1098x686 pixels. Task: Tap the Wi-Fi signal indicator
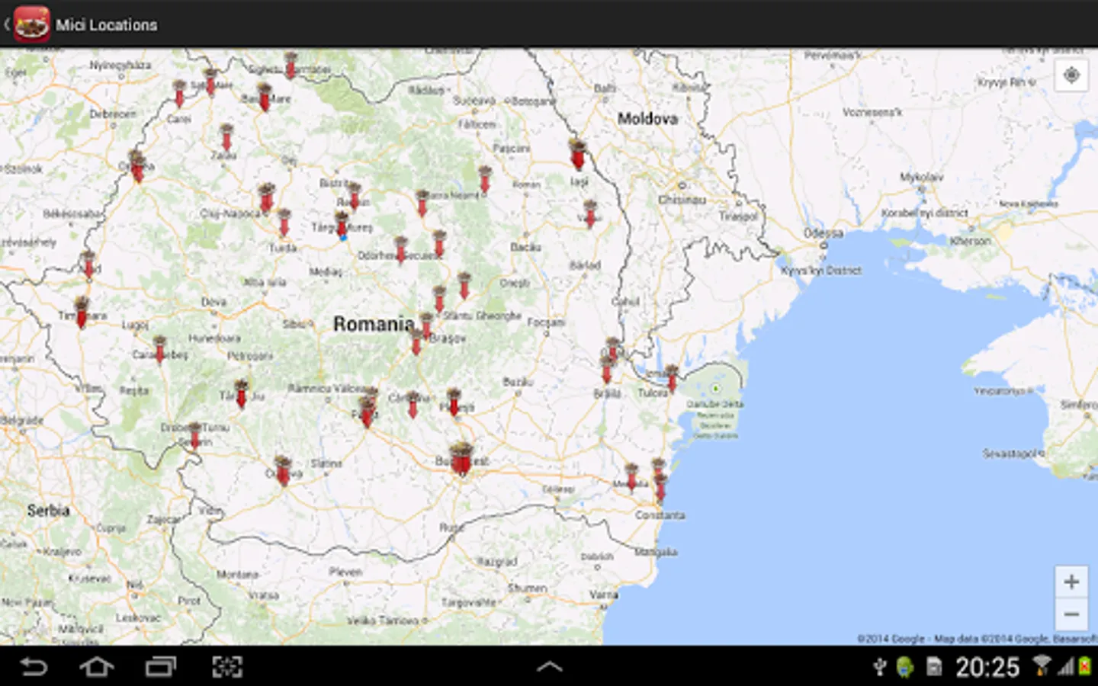(x=1042, y=666)
